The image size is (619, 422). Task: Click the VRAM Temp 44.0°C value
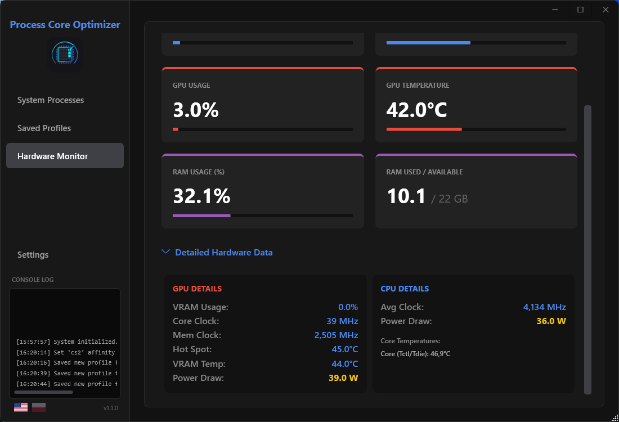point(344,363)
